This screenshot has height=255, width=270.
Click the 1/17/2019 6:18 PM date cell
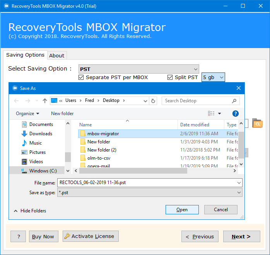199,158
